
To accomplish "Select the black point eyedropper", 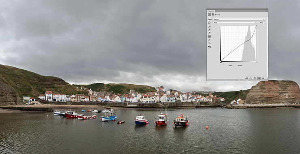I will click(x=210, y=27).
